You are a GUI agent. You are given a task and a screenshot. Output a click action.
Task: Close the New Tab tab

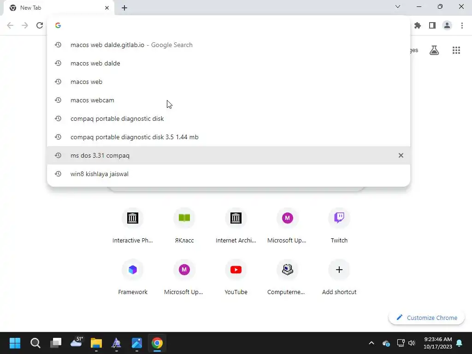pos(107,8)
